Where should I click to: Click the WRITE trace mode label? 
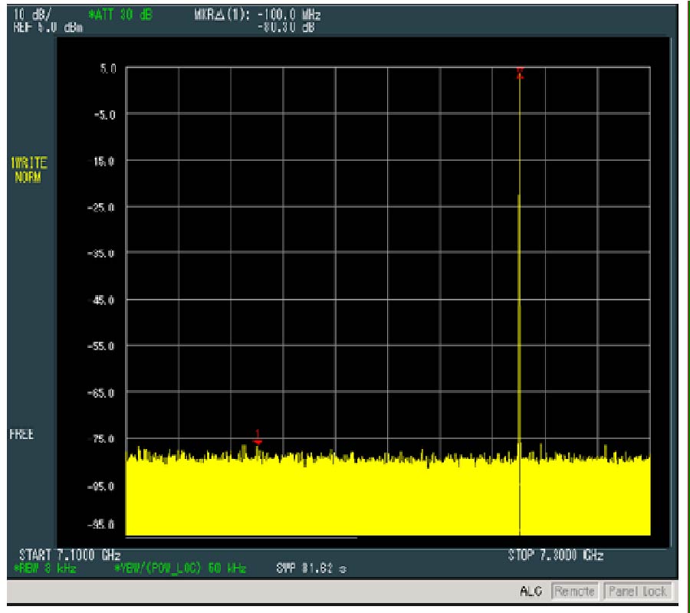[x=28, y=163]
